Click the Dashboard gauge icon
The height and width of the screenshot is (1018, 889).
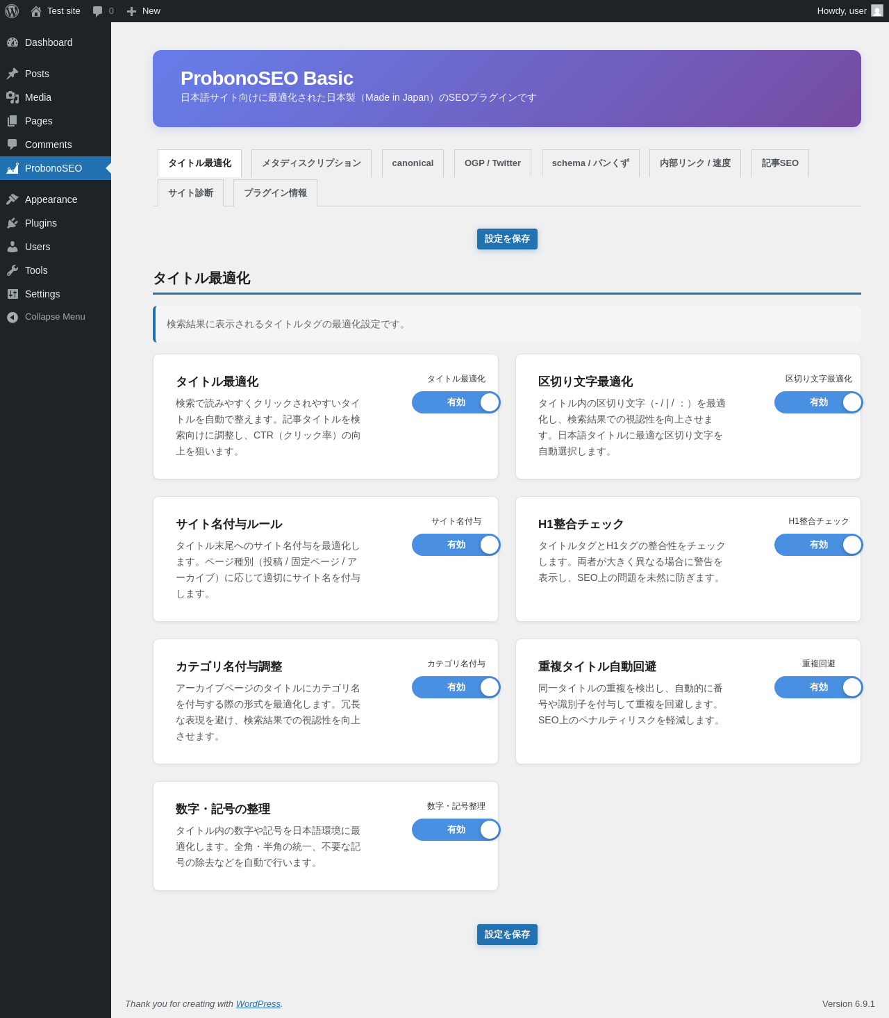pos(13,42)
